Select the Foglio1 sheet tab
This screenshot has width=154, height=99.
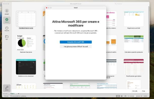point(12,93)
